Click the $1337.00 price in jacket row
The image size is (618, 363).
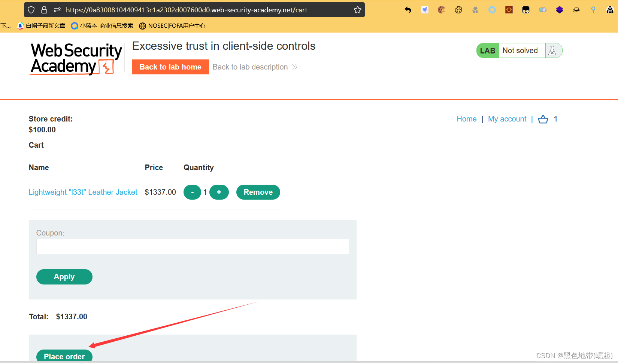coord(160,192)
